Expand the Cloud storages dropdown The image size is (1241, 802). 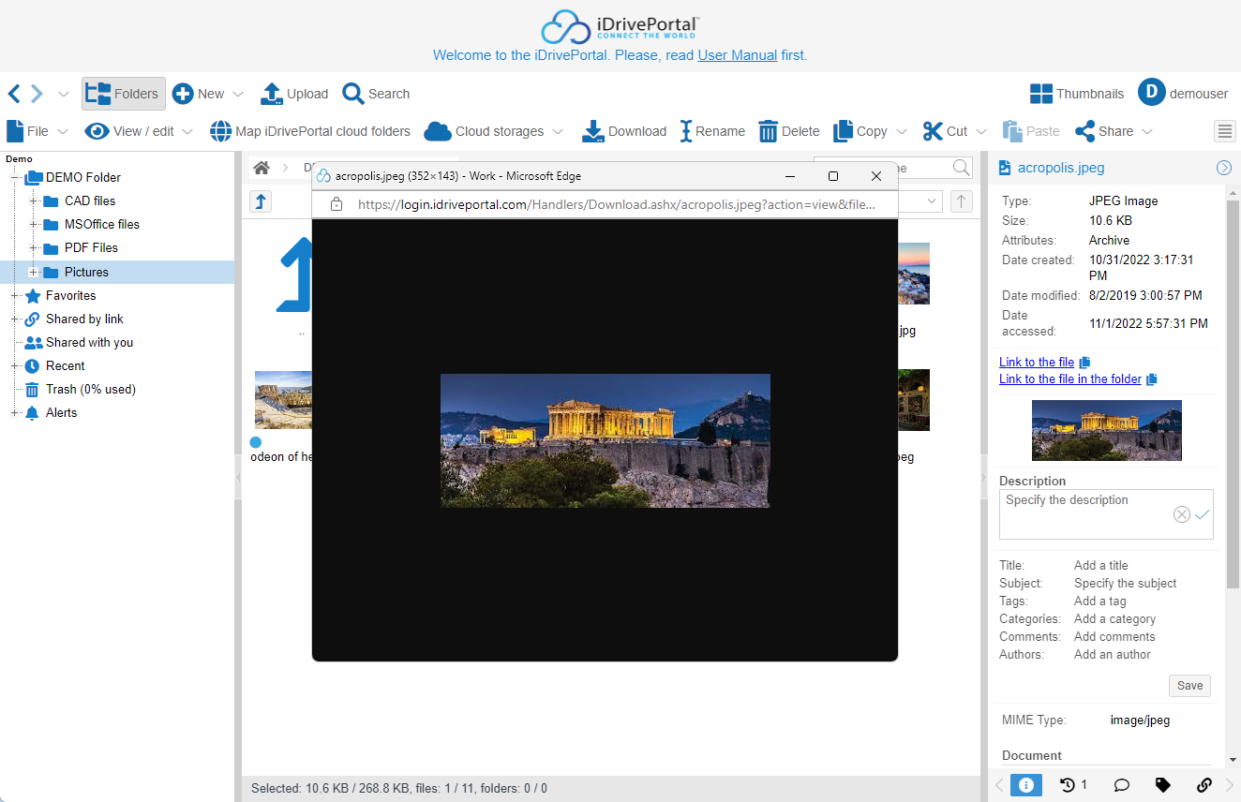point(558,132)
